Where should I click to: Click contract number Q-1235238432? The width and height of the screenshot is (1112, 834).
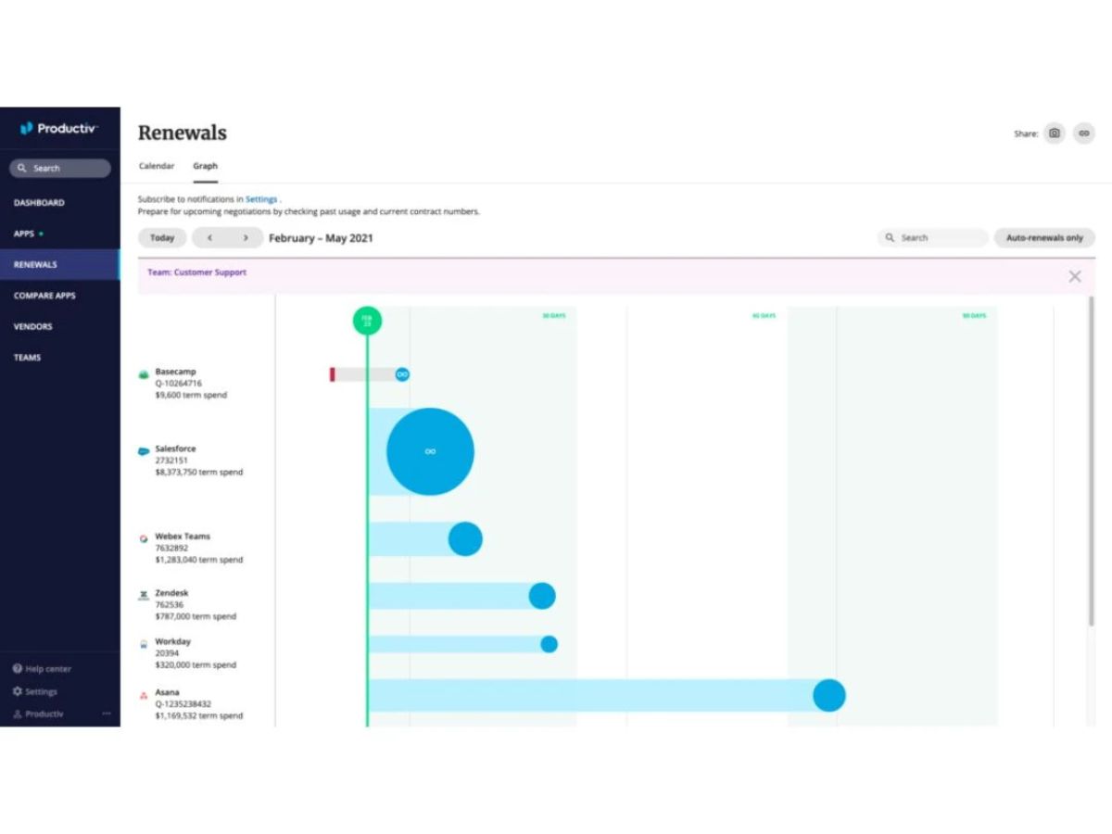point(183,704)
